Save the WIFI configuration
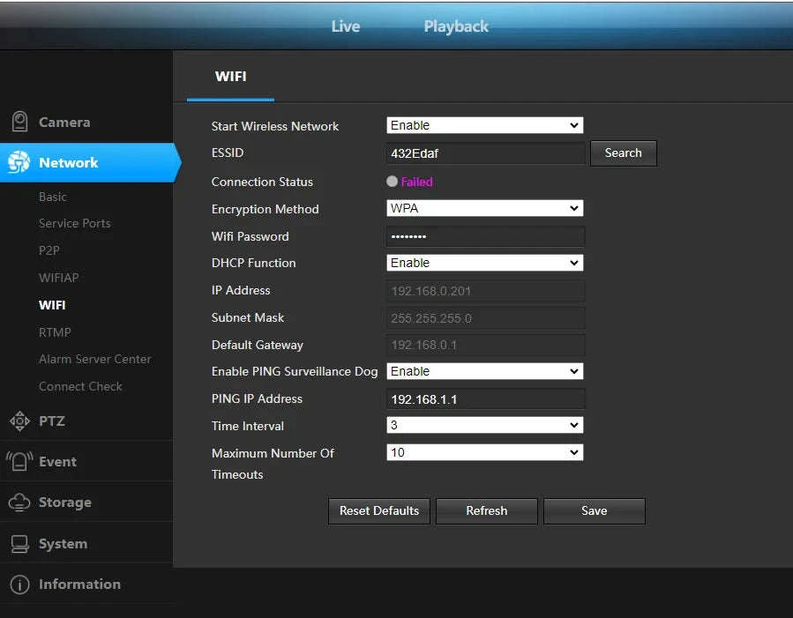This screenshot has height=618, width=793. point(594,510)
